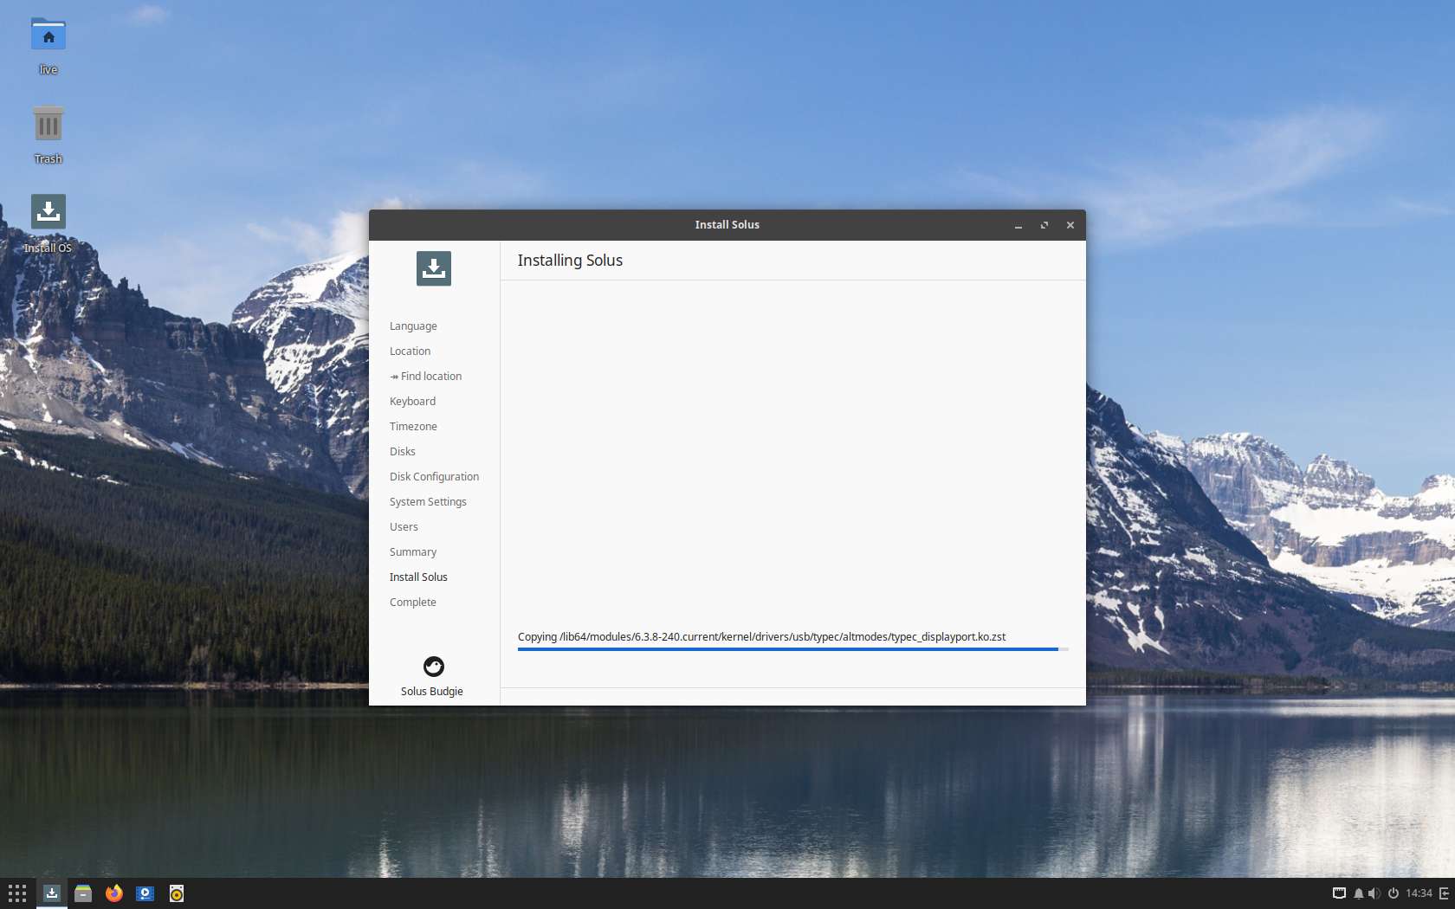Open the Software Center taskbar icon
Screen dimensions: 1455x909
(x=145, y=893)
